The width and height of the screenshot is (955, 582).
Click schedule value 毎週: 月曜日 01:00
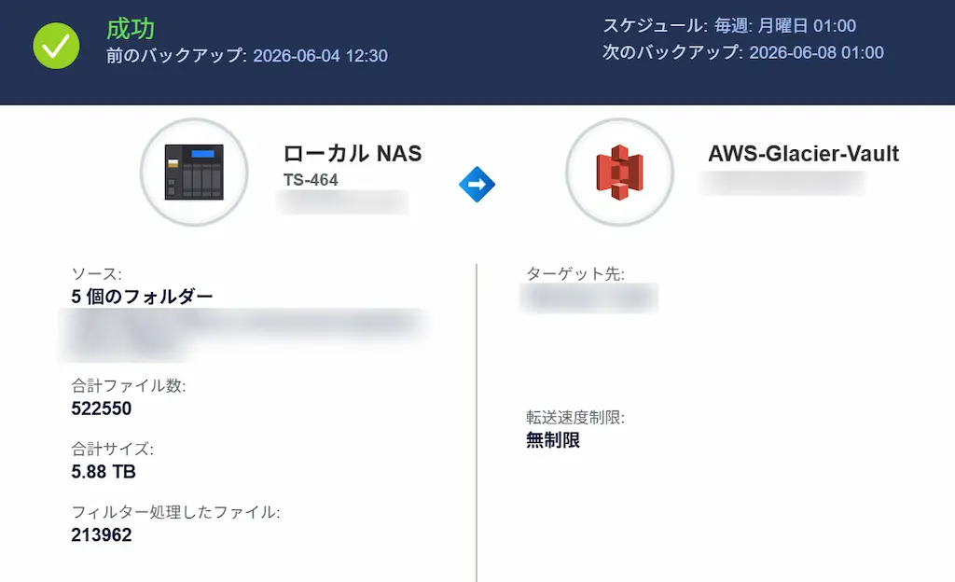[785, 25]
